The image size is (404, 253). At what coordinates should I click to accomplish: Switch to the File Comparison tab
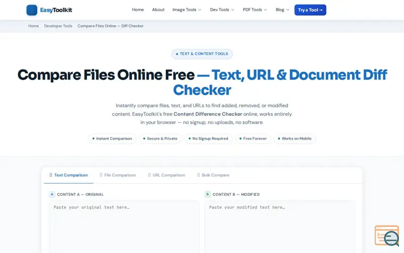118,175
